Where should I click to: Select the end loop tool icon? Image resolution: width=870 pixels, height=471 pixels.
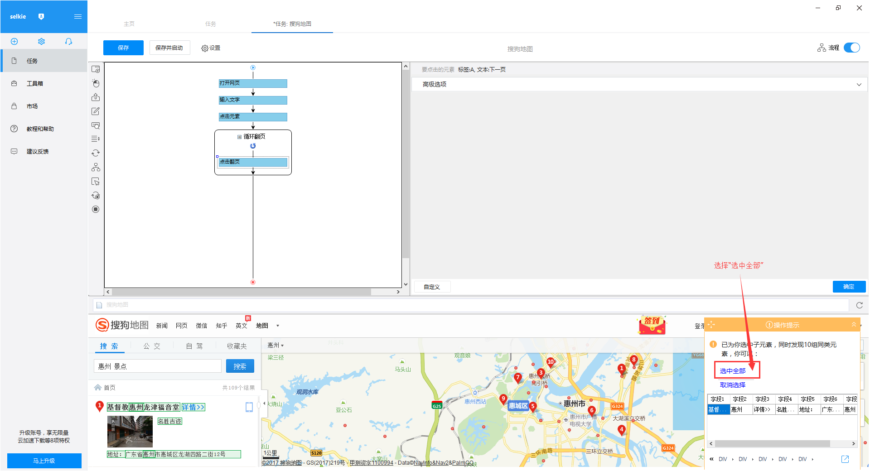96,196
